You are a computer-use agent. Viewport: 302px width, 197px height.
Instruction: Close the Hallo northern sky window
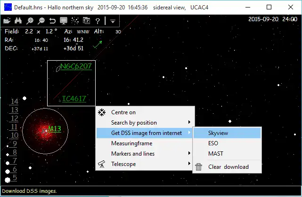(291, 8)
